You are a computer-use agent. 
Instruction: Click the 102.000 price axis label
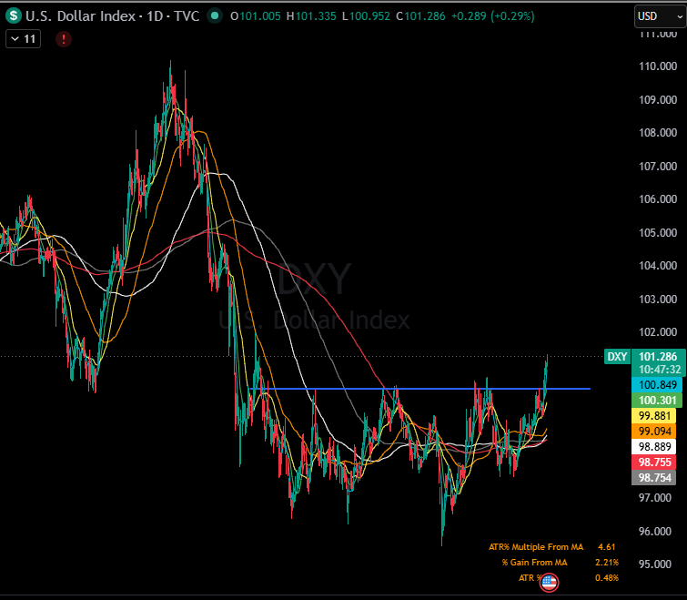coord(658,332)
